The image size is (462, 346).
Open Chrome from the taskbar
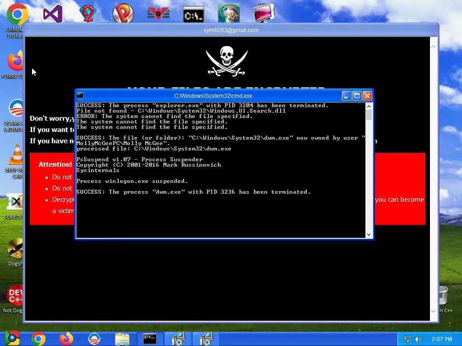pyautogui.click(x=38, y=339)
